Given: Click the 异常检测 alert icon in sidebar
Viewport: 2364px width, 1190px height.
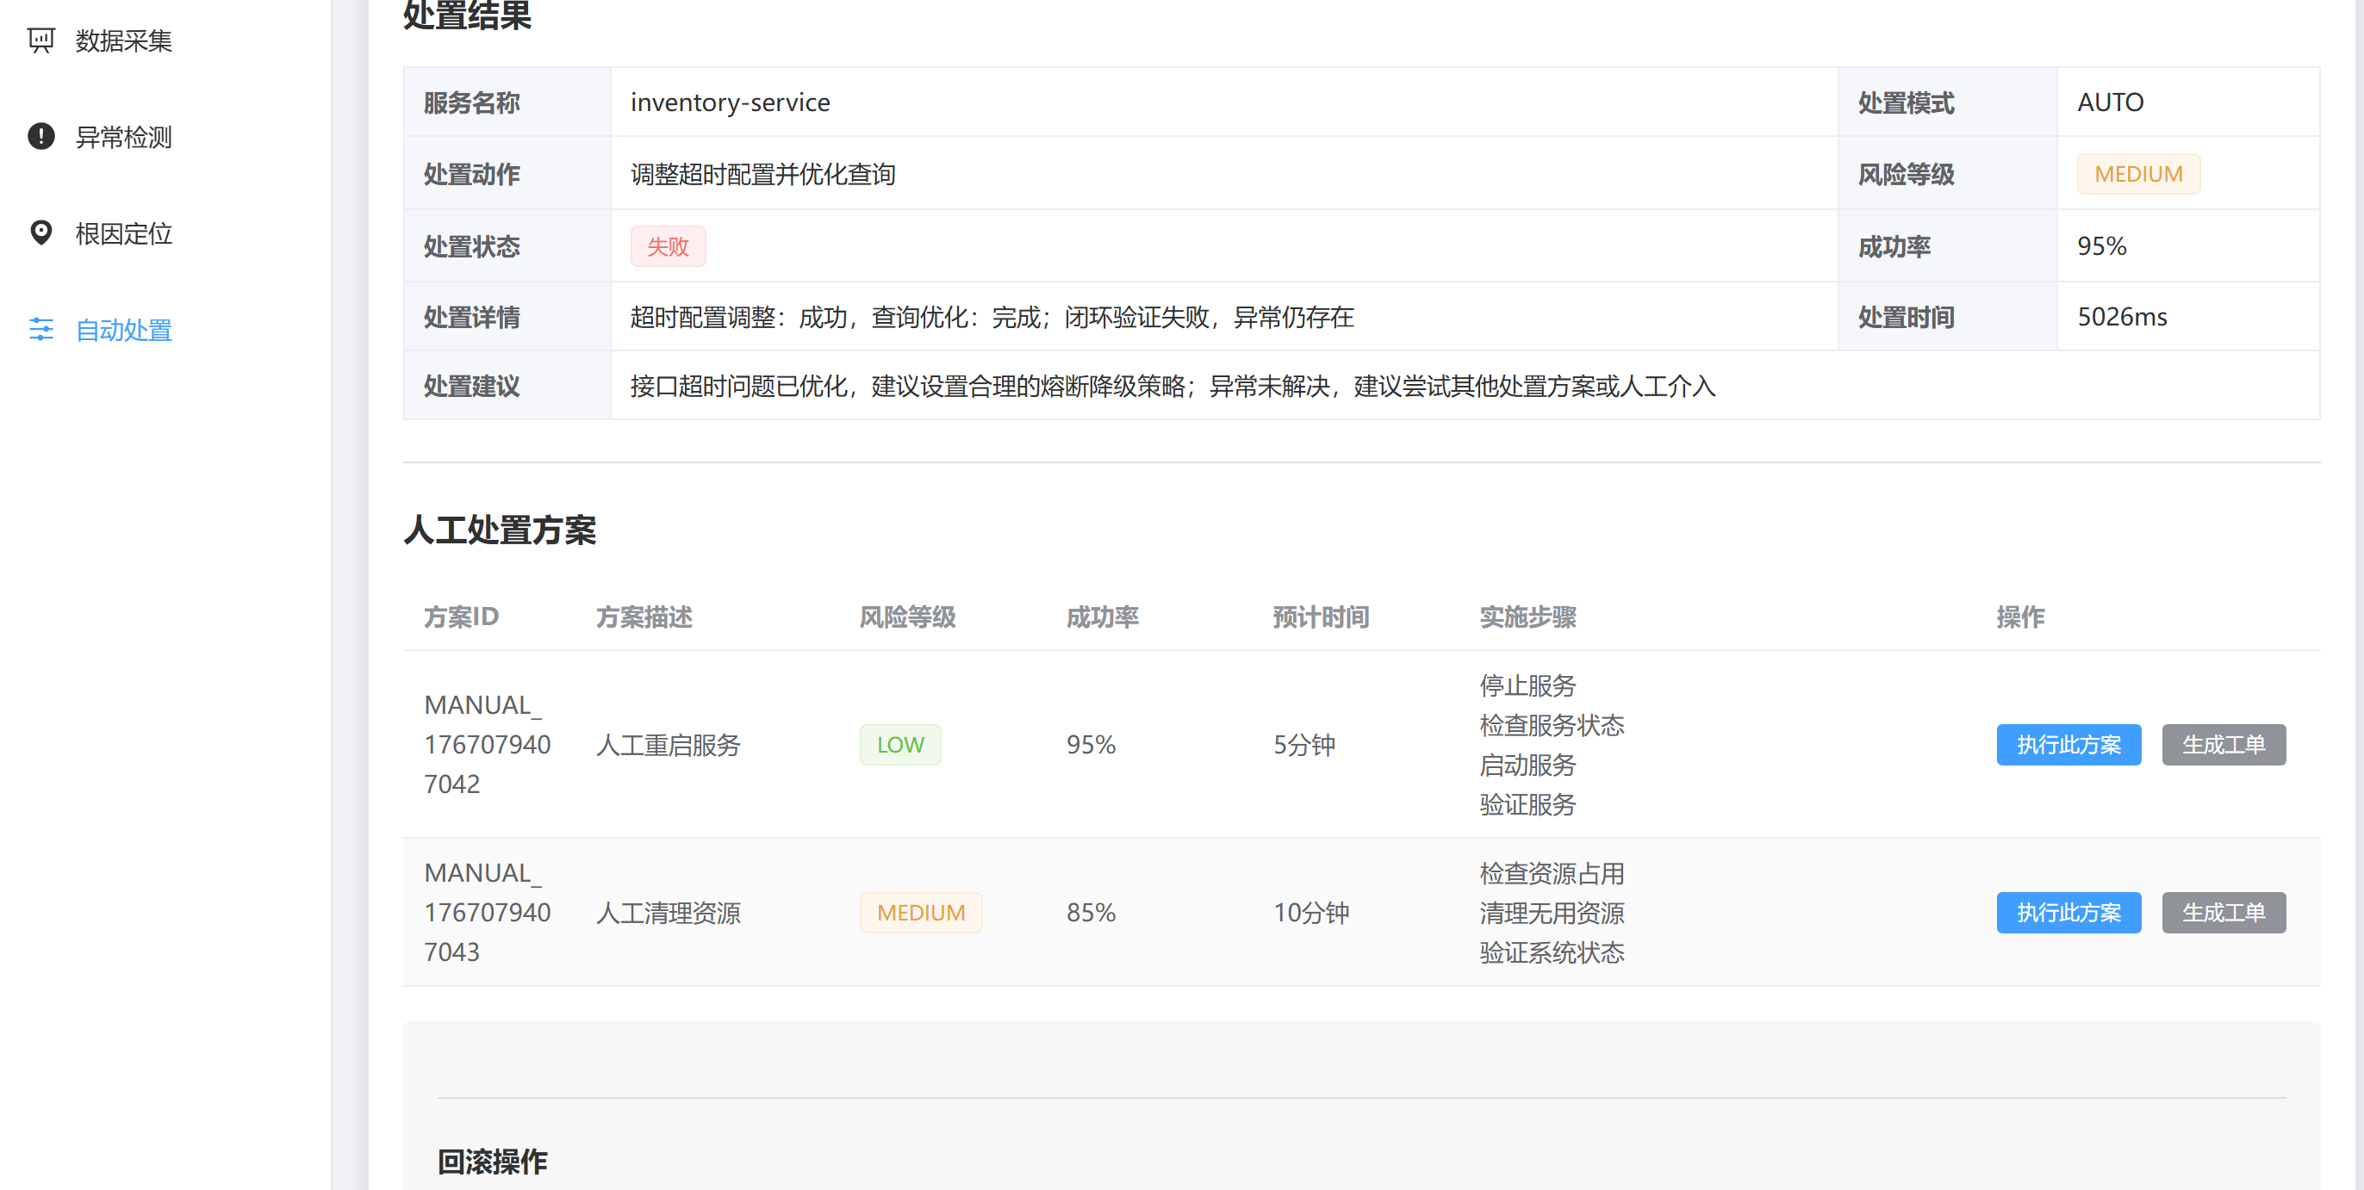Looking at the screenshot, I should [x=40, y=137].
